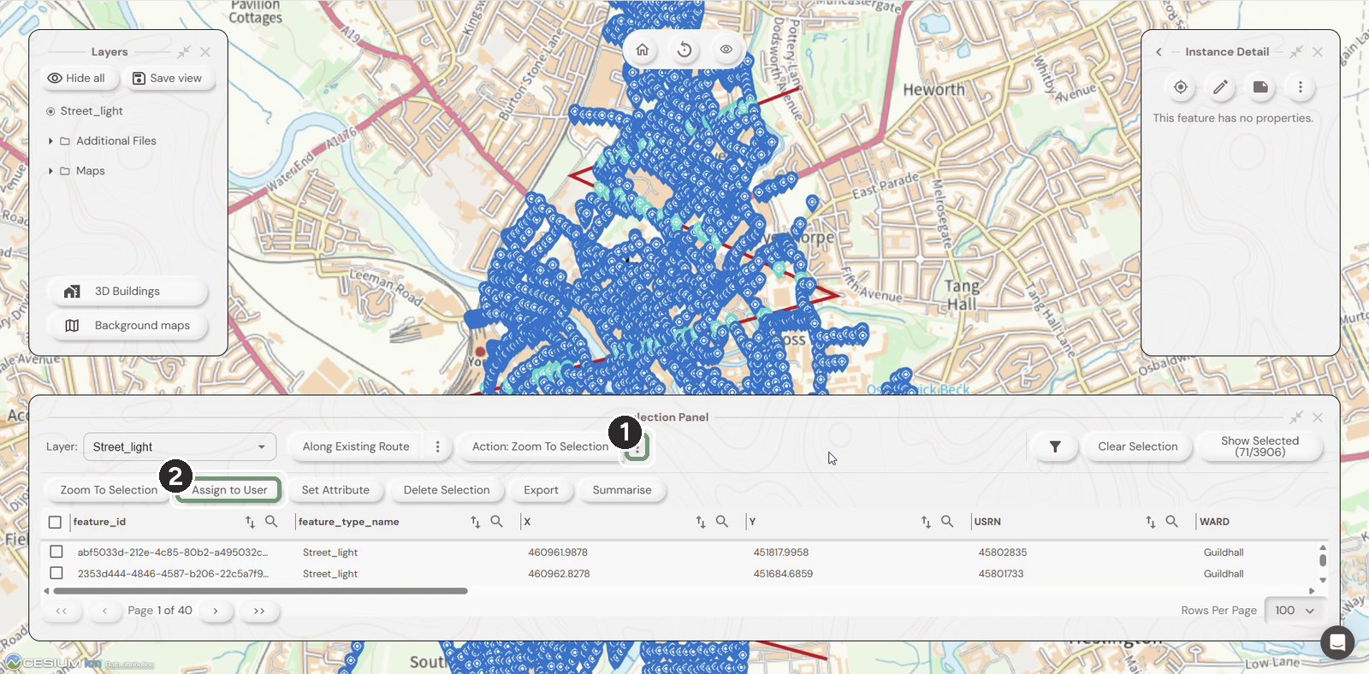This screenshot has height=674, width=1369.
Task: Click Delete Selection
Action: [447, 490]
